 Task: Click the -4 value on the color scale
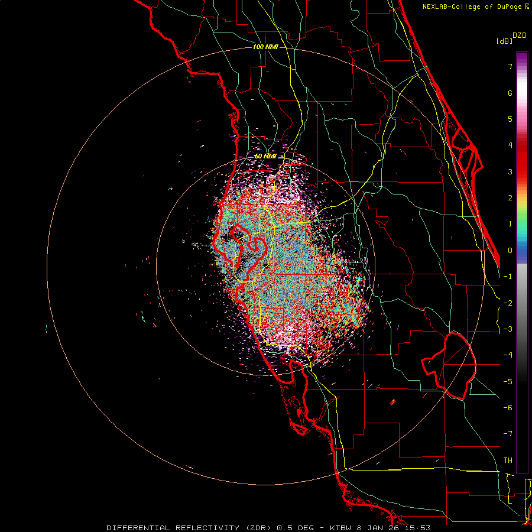point(508,355)
